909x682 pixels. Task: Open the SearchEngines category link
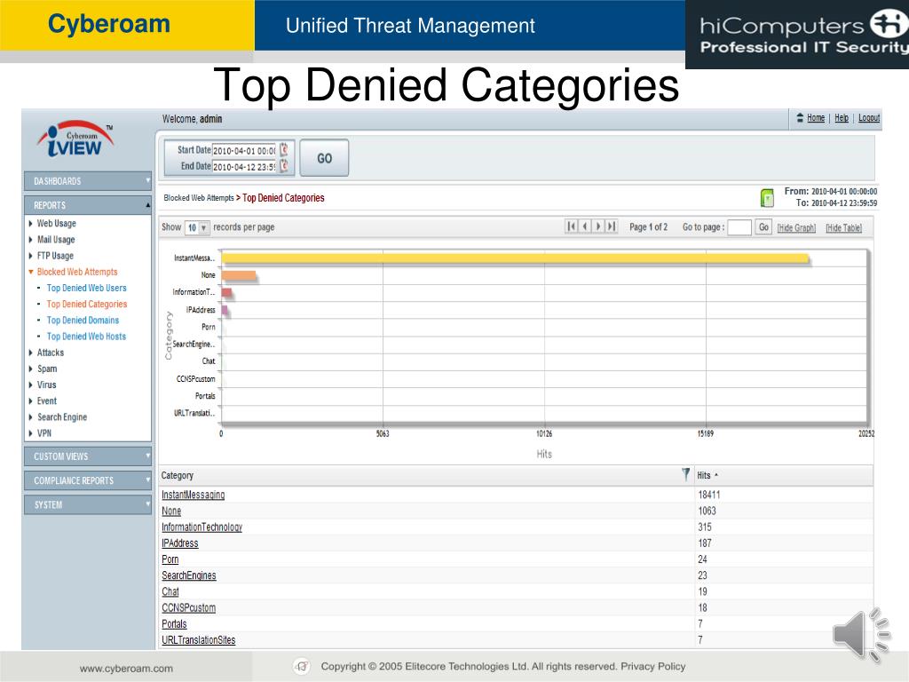[188, 575]
